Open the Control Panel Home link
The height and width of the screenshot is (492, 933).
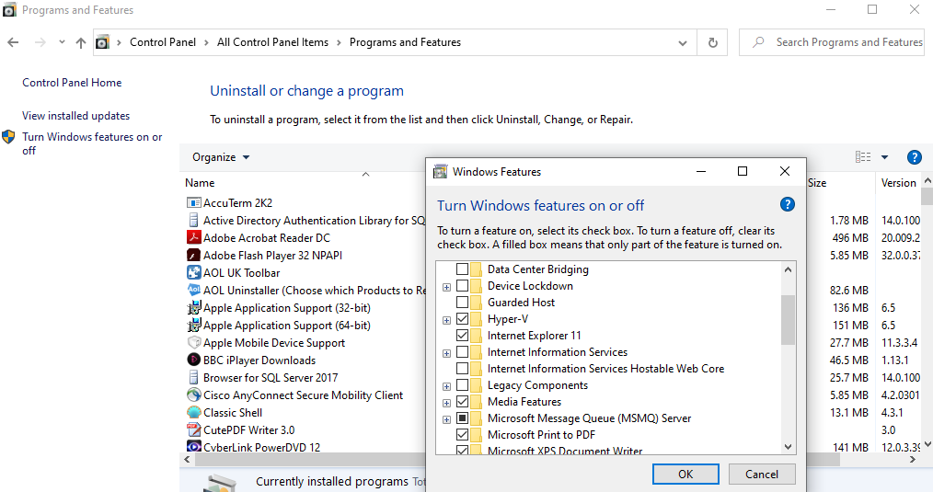click(72, 83)
